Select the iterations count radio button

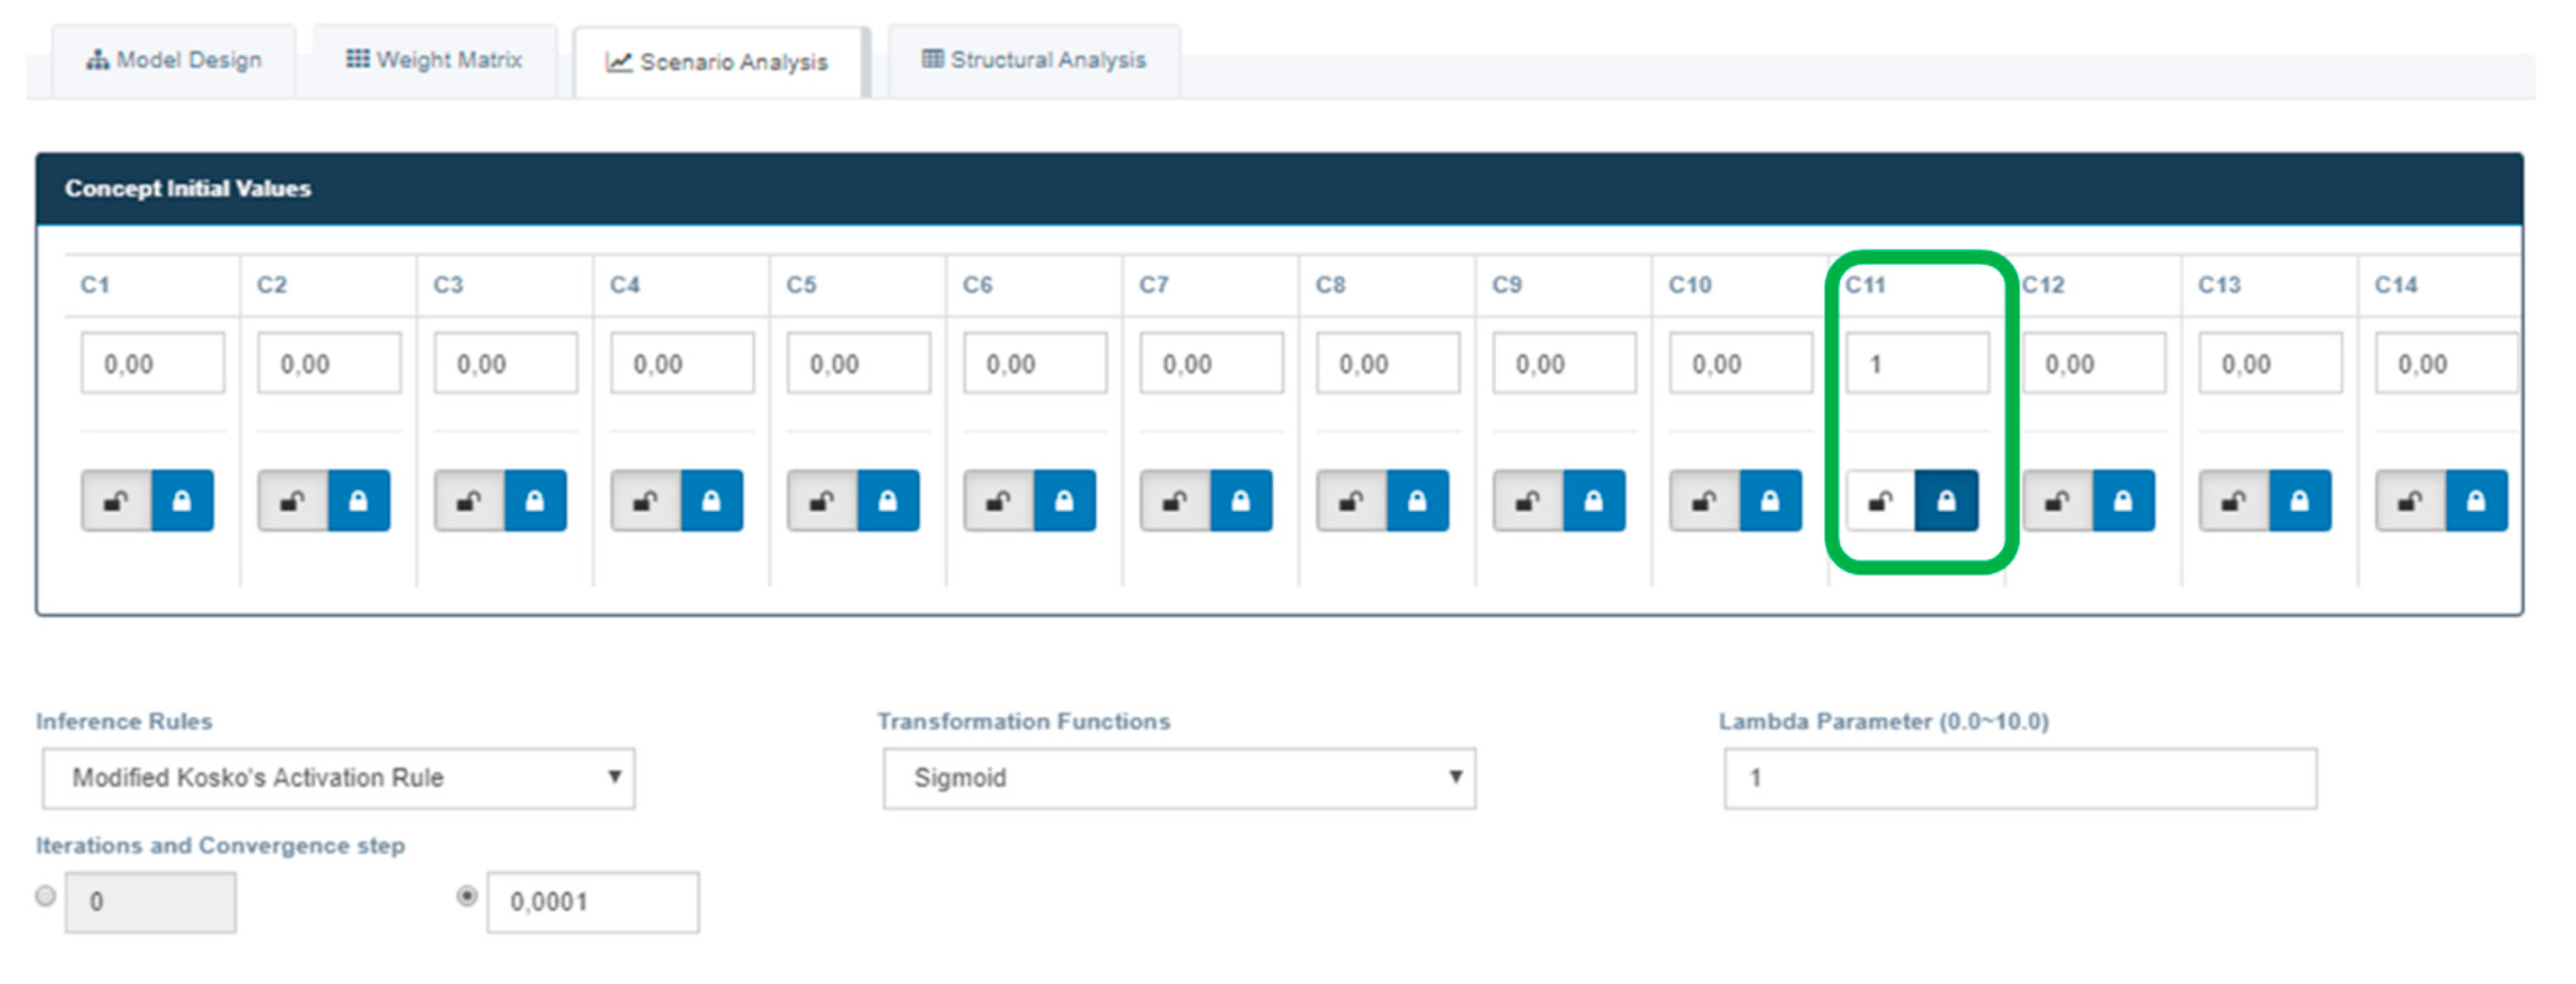coord(45,895)
